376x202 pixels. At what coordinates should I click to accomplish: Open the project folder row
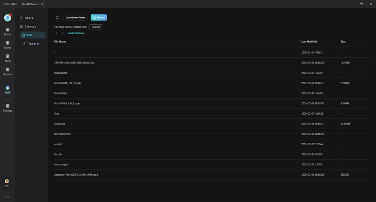pos(212,144)
